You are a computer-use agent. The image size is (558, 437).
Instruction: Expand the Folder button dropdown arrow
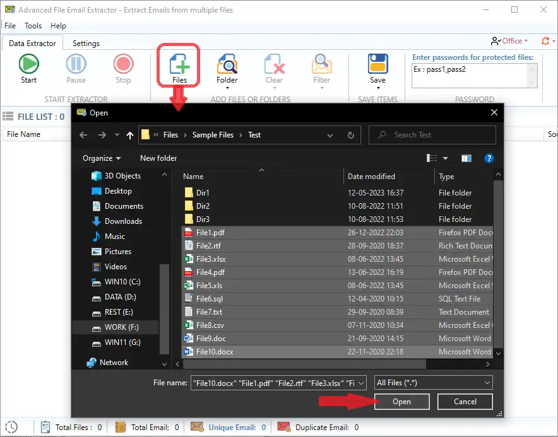(227, 88)
